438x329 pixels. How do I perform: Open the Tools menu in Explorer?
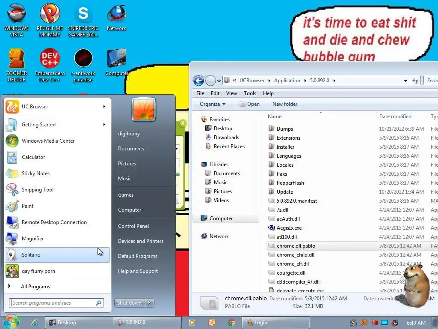coord(250,93)
